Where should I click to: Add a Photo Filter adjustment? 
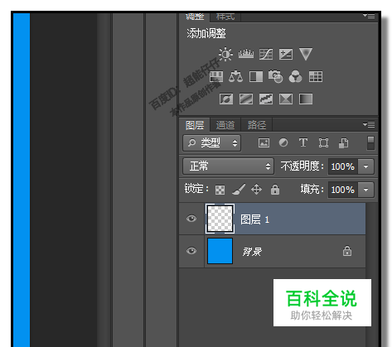coord(275,76)
